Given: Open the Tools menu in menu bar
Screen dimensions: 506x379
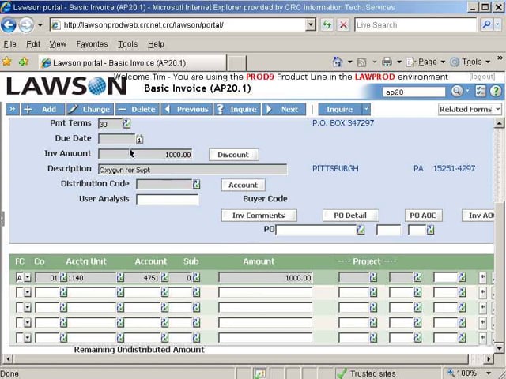Looking at the screenshot, I should [x=128, y=44].
